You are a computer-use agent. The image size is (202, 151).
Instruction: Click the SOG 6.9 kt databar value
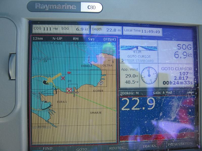(82, 29)
